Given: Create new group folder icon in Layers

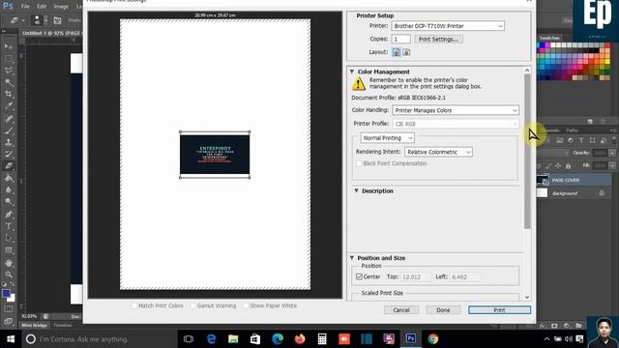Looking at the screenshot, I should tap(578, 326).
